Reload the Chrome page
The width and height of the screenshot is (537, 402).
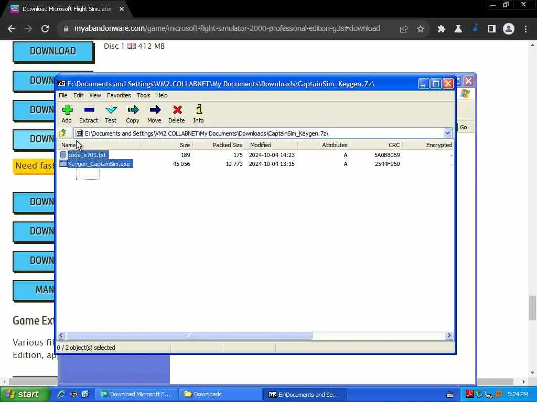click(x=45, y=29)
